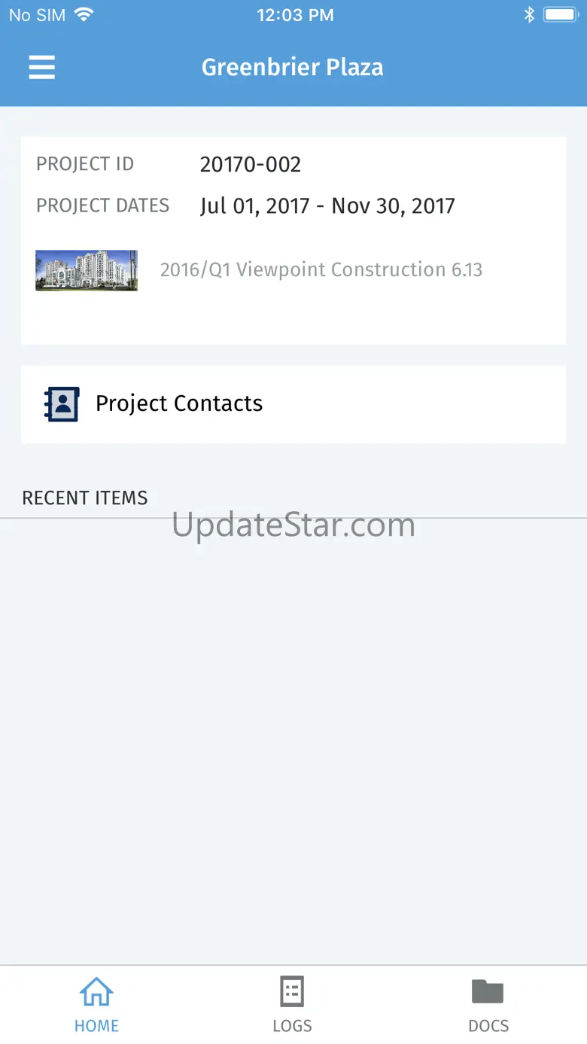Open Project Contacts text row
Screen dimensions: 587x1044
tap(293, 404)
